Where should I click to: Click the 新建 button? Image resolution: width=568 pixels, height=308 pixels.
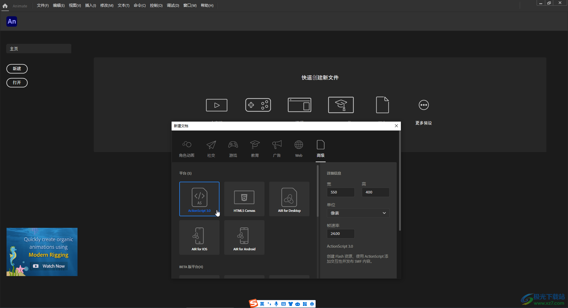coord(17,69)
